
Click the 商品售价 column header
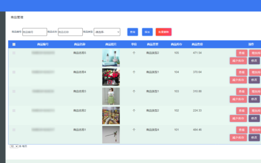(197, 44)
